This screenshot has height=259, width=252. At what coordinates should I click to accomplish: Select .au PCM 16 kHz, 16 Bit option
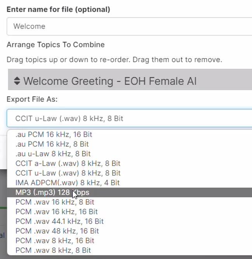pos(129,134)
